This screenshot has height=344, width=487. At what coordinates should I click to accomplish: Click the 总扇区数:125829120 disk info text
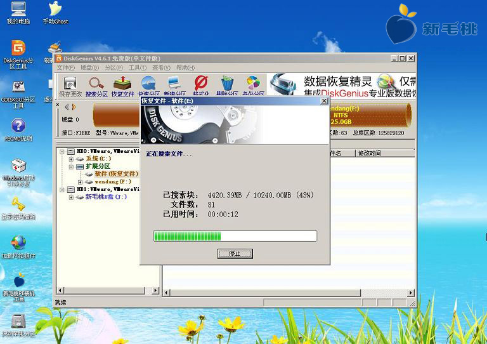click(x=379, y=133)
